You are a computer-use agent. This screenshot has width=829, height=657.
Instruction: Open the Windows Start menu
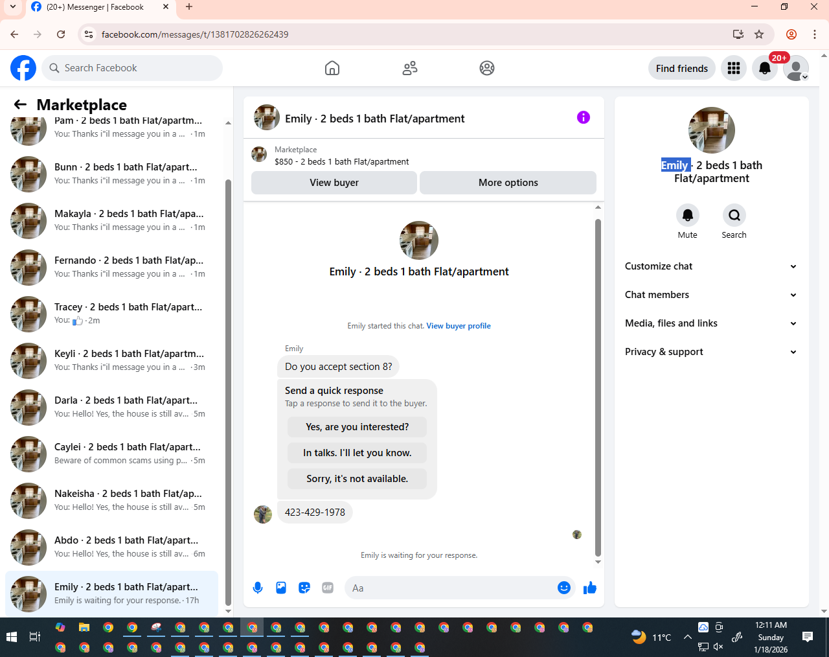pos(12,638)
